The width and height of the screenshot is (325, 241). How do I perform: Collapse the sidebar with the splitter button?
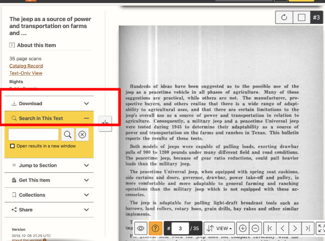[105, 123]
